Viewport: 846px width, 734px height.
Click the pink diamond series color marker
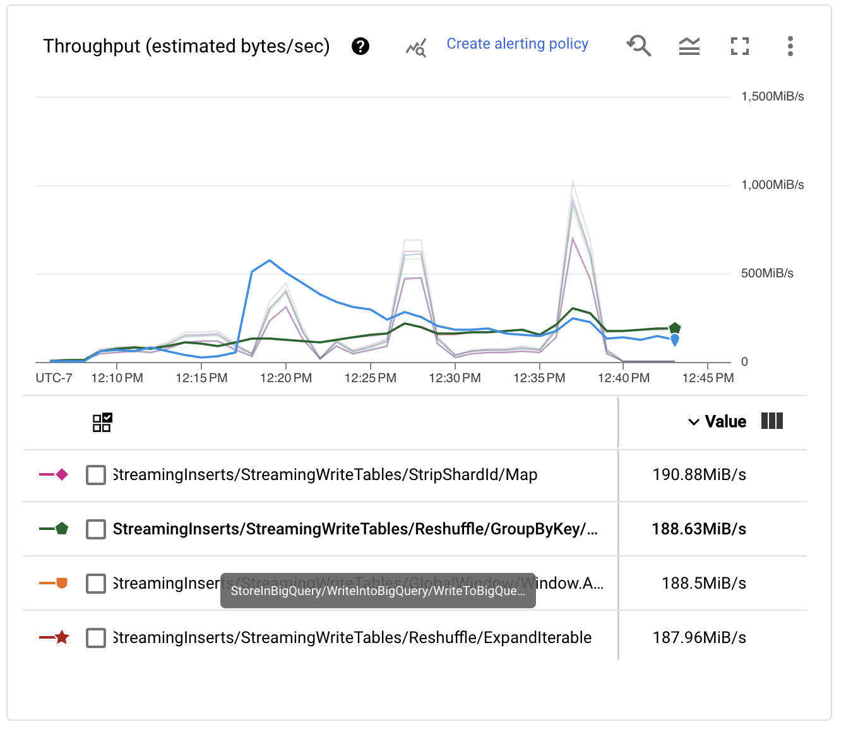(x=61, y=474)
